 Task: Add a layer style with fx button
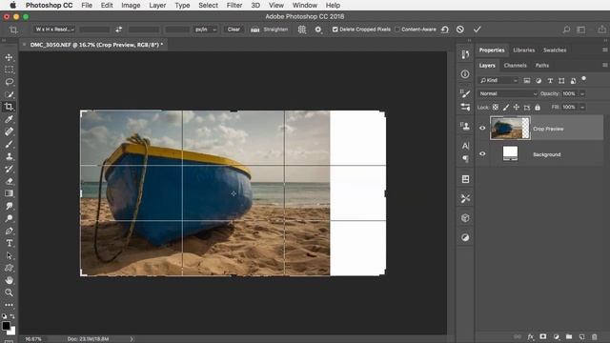click(530, 336)
